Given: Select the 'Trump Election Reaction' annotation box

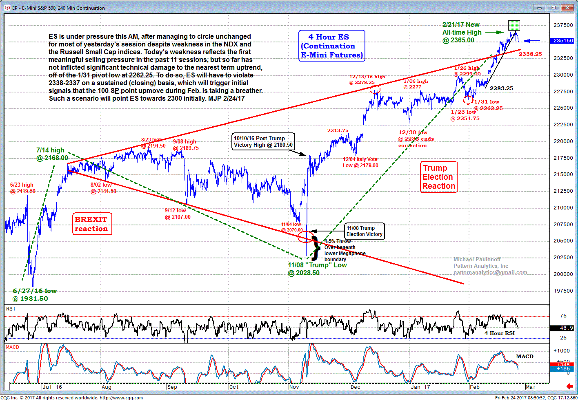Looking at the screenshot, I should (x=439, y=177).
